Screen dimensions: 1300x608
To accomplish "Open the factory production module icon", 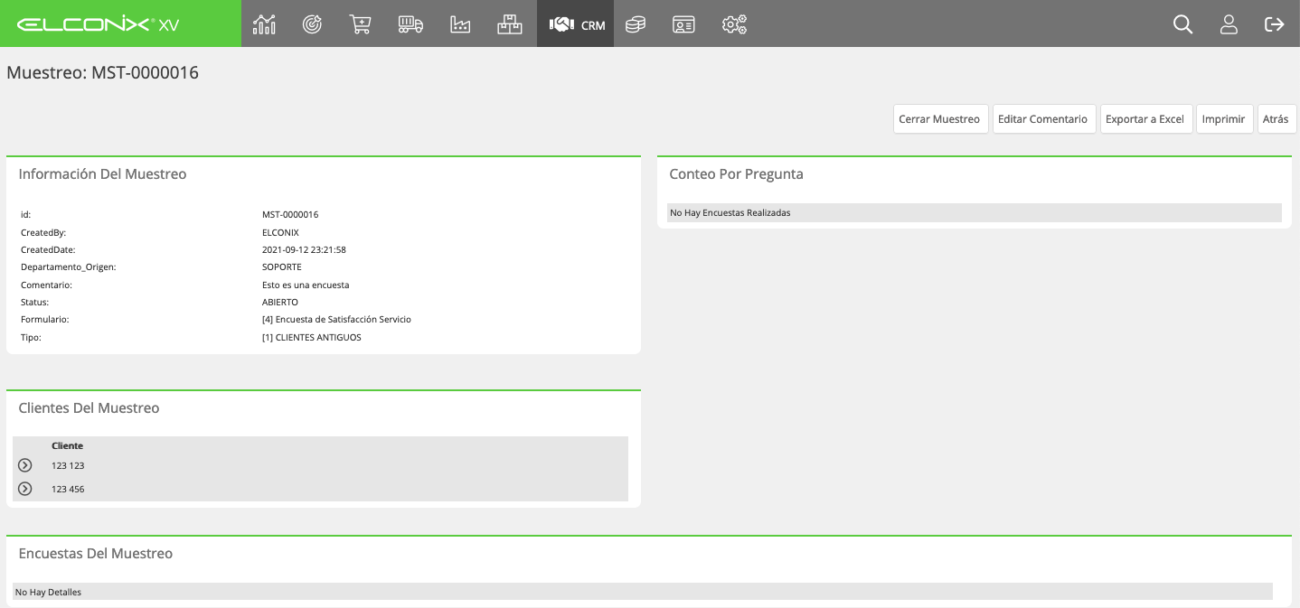I will click(x=460, y=24).
